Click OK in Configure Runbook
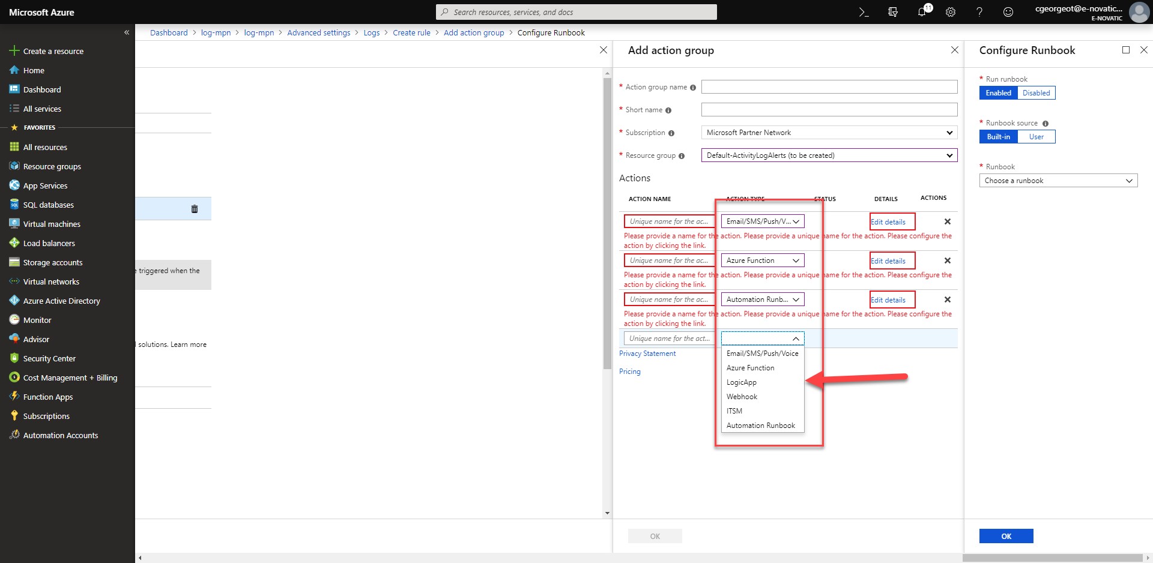The image size is (1153, 563). (1006, 536)
